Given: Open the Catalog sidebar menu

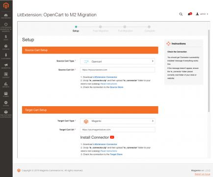Looking at the screenshot, I should coord(6,47).
